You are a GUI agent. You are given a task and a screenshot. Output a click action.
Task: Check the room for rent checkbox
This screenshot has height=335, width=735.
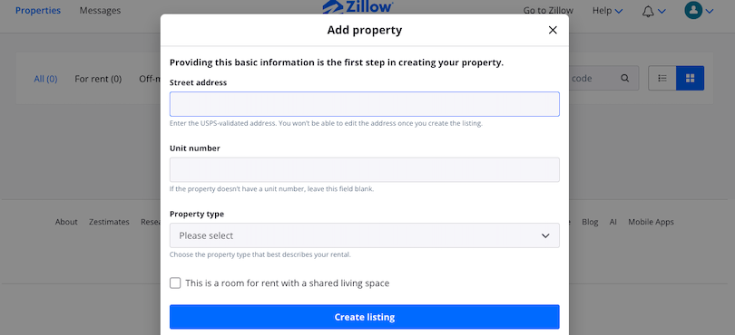click(175, 283)
